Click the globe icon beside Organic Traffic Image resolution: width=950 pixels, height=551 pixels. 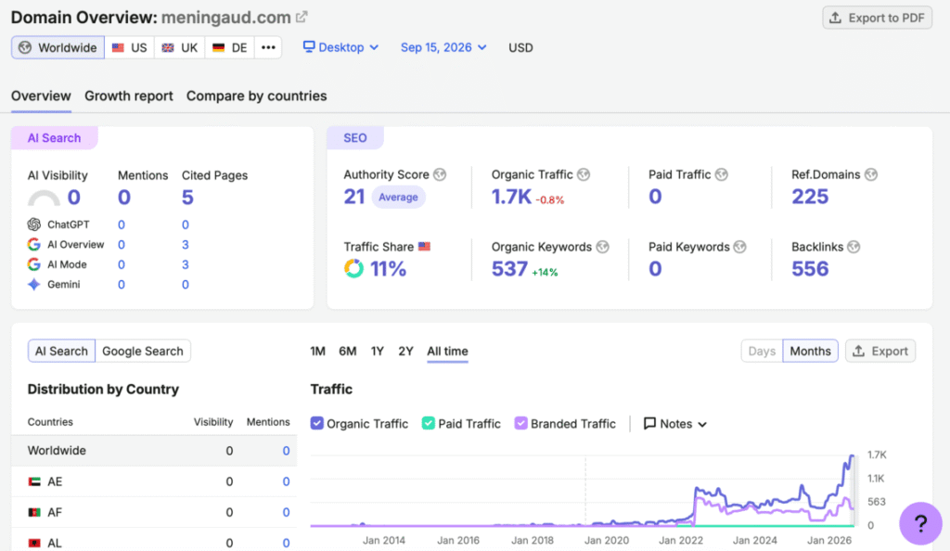pos(584,174)
